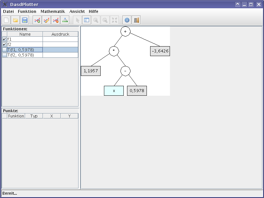Expand the Ansicht menu

click(77, 11)
